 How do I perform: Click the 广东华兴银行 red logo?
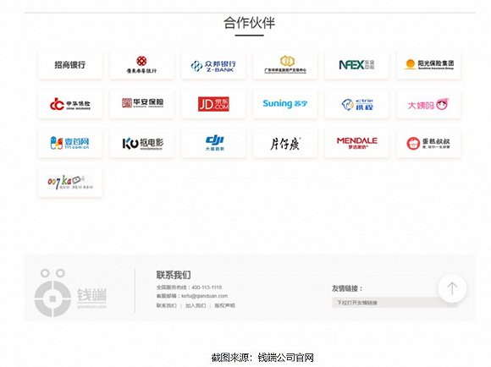point(141,65)
